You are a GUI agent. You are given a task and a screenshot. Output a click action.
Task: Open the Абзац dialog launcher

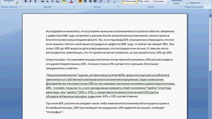[119, 7]
